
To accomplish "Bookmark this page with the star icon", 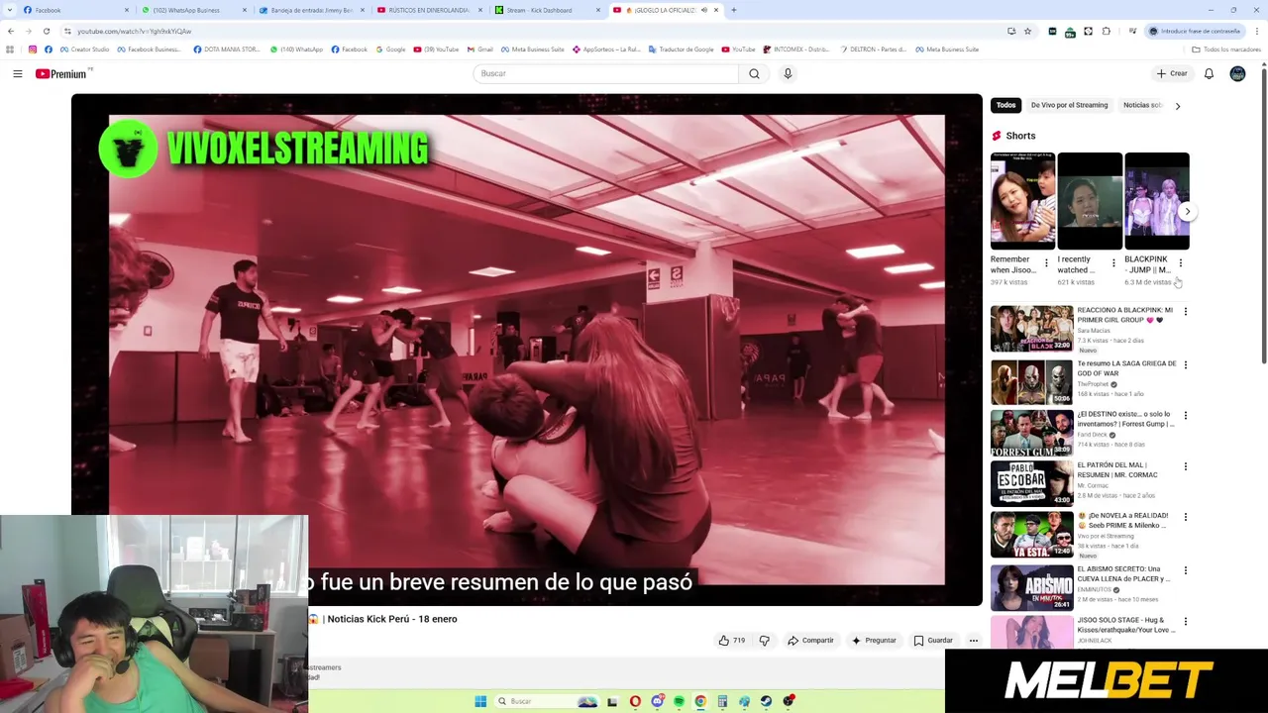I will [x=1027, y=31].
